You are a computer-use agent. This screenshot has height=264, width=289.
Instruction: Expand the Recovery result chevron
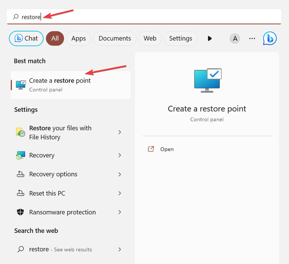coord(120,155)
